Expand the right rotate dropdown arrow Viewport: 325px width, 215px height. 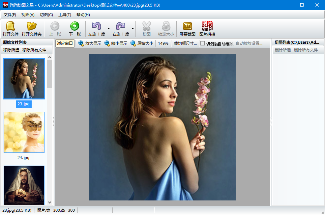[x=133, y=29]
